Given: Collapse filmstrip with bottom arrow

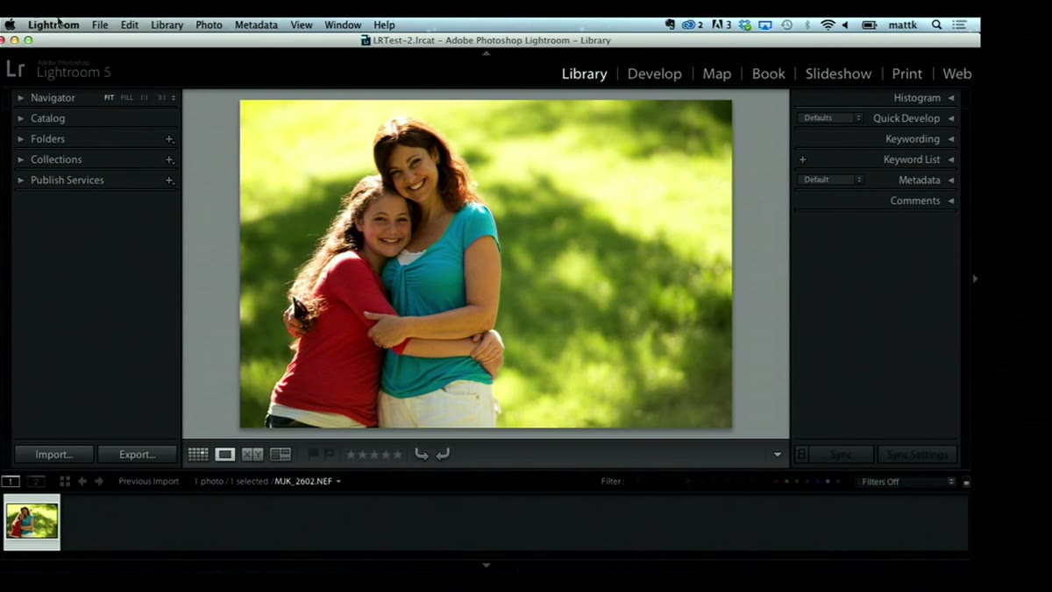Looking at the screenshot, I should pyautogui.click(x=487, y=566).
